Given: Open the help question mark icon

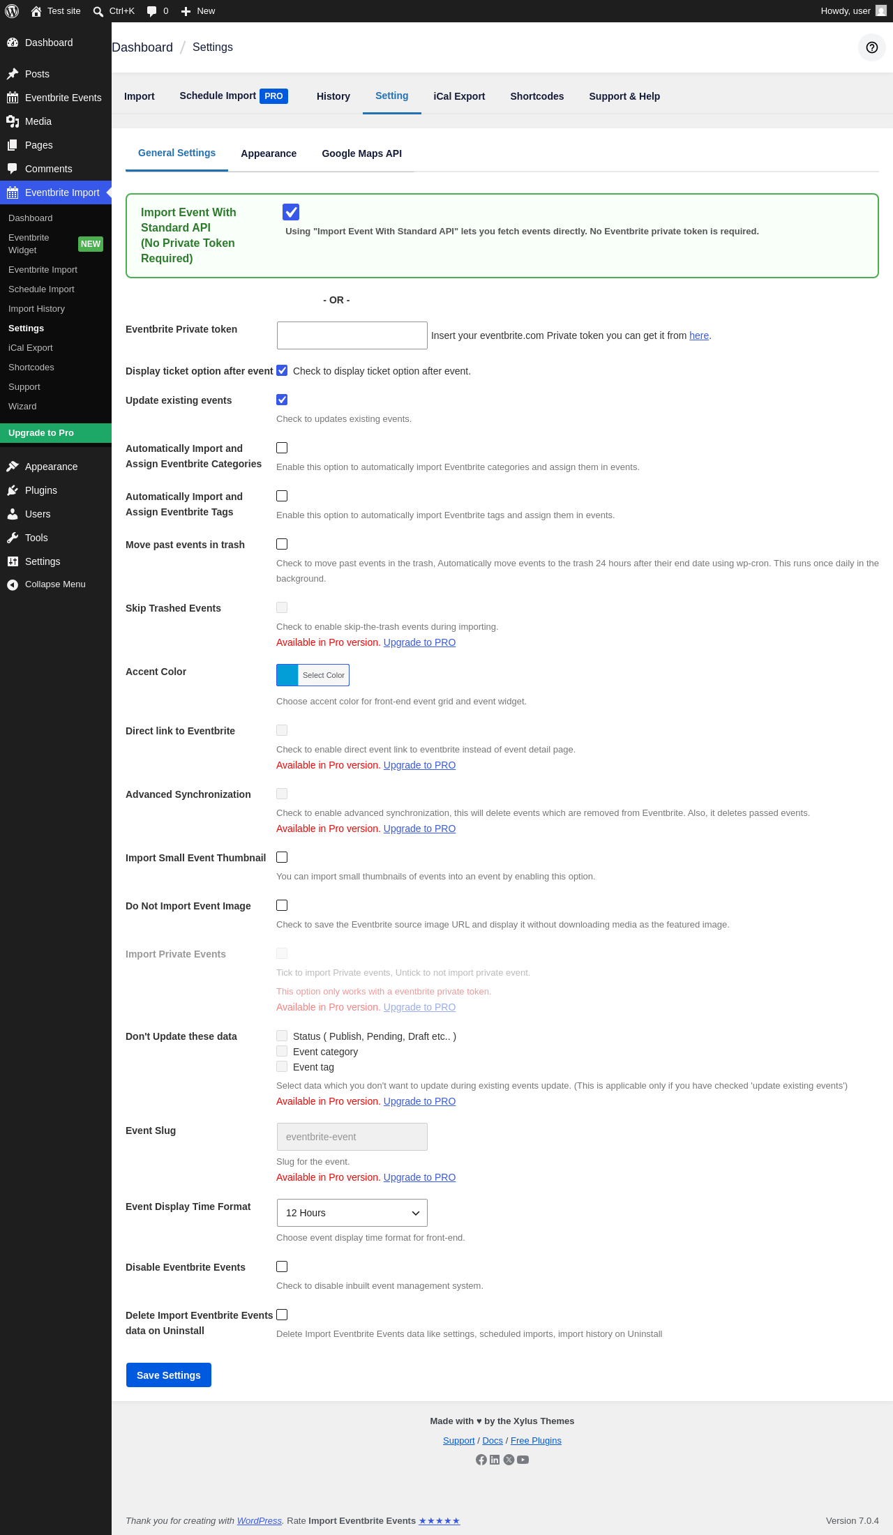Looking at the screenshot, I should [872, 47].
